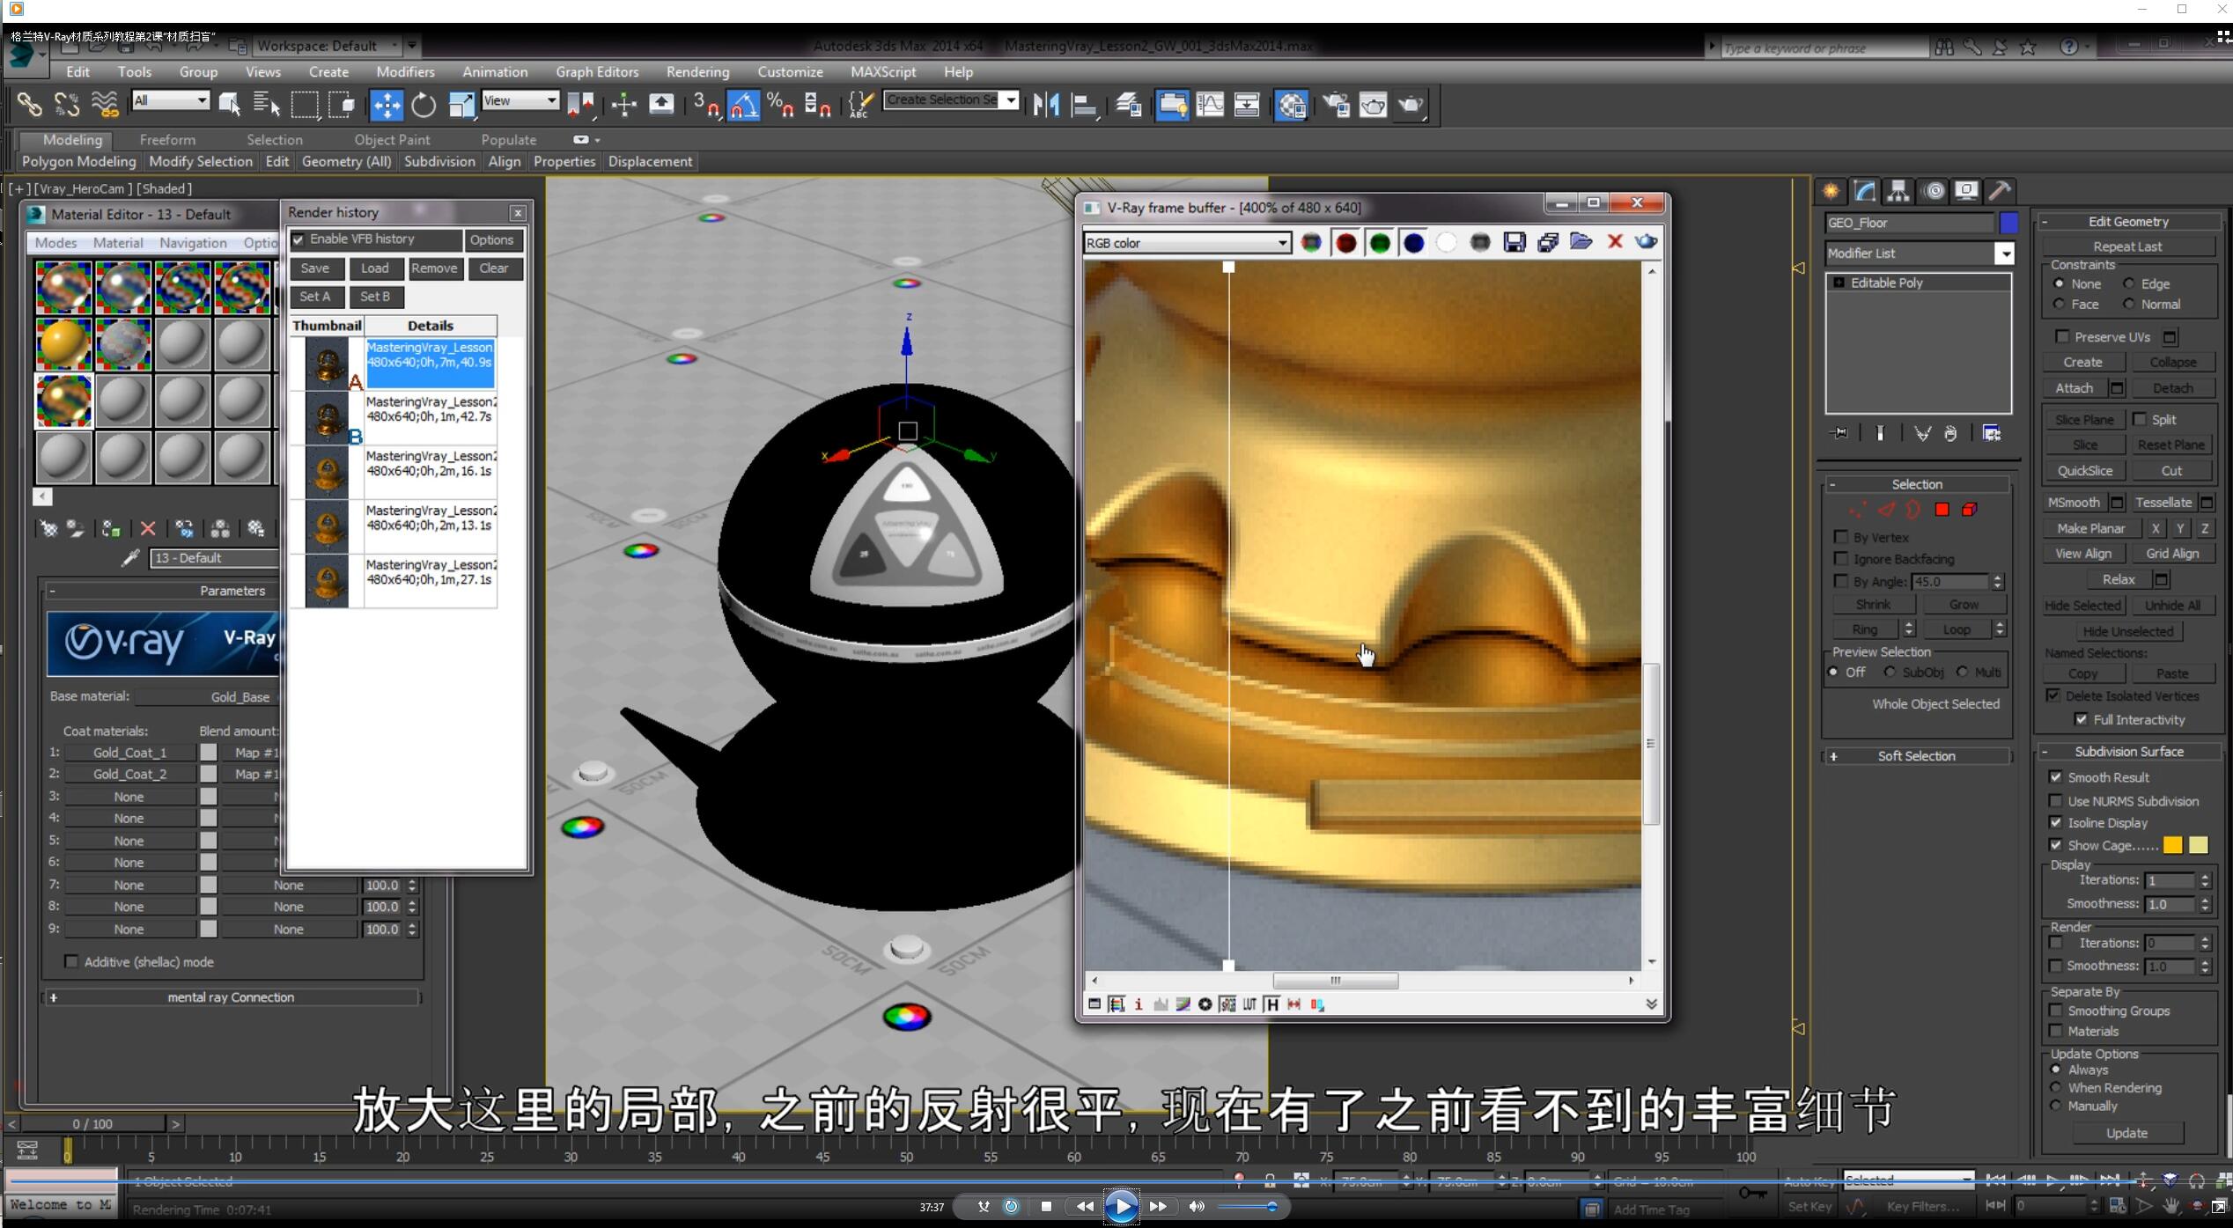This screenshot has height=1228, width=2233.
Task: Open the Display command panel tab
Action: pyautogui.click(x=1966, y=191)
